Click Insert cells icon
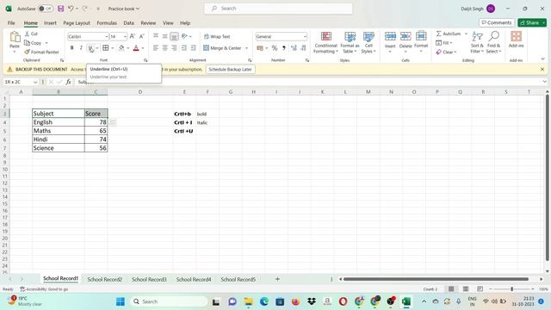551x310 pixels. (390, 36)
